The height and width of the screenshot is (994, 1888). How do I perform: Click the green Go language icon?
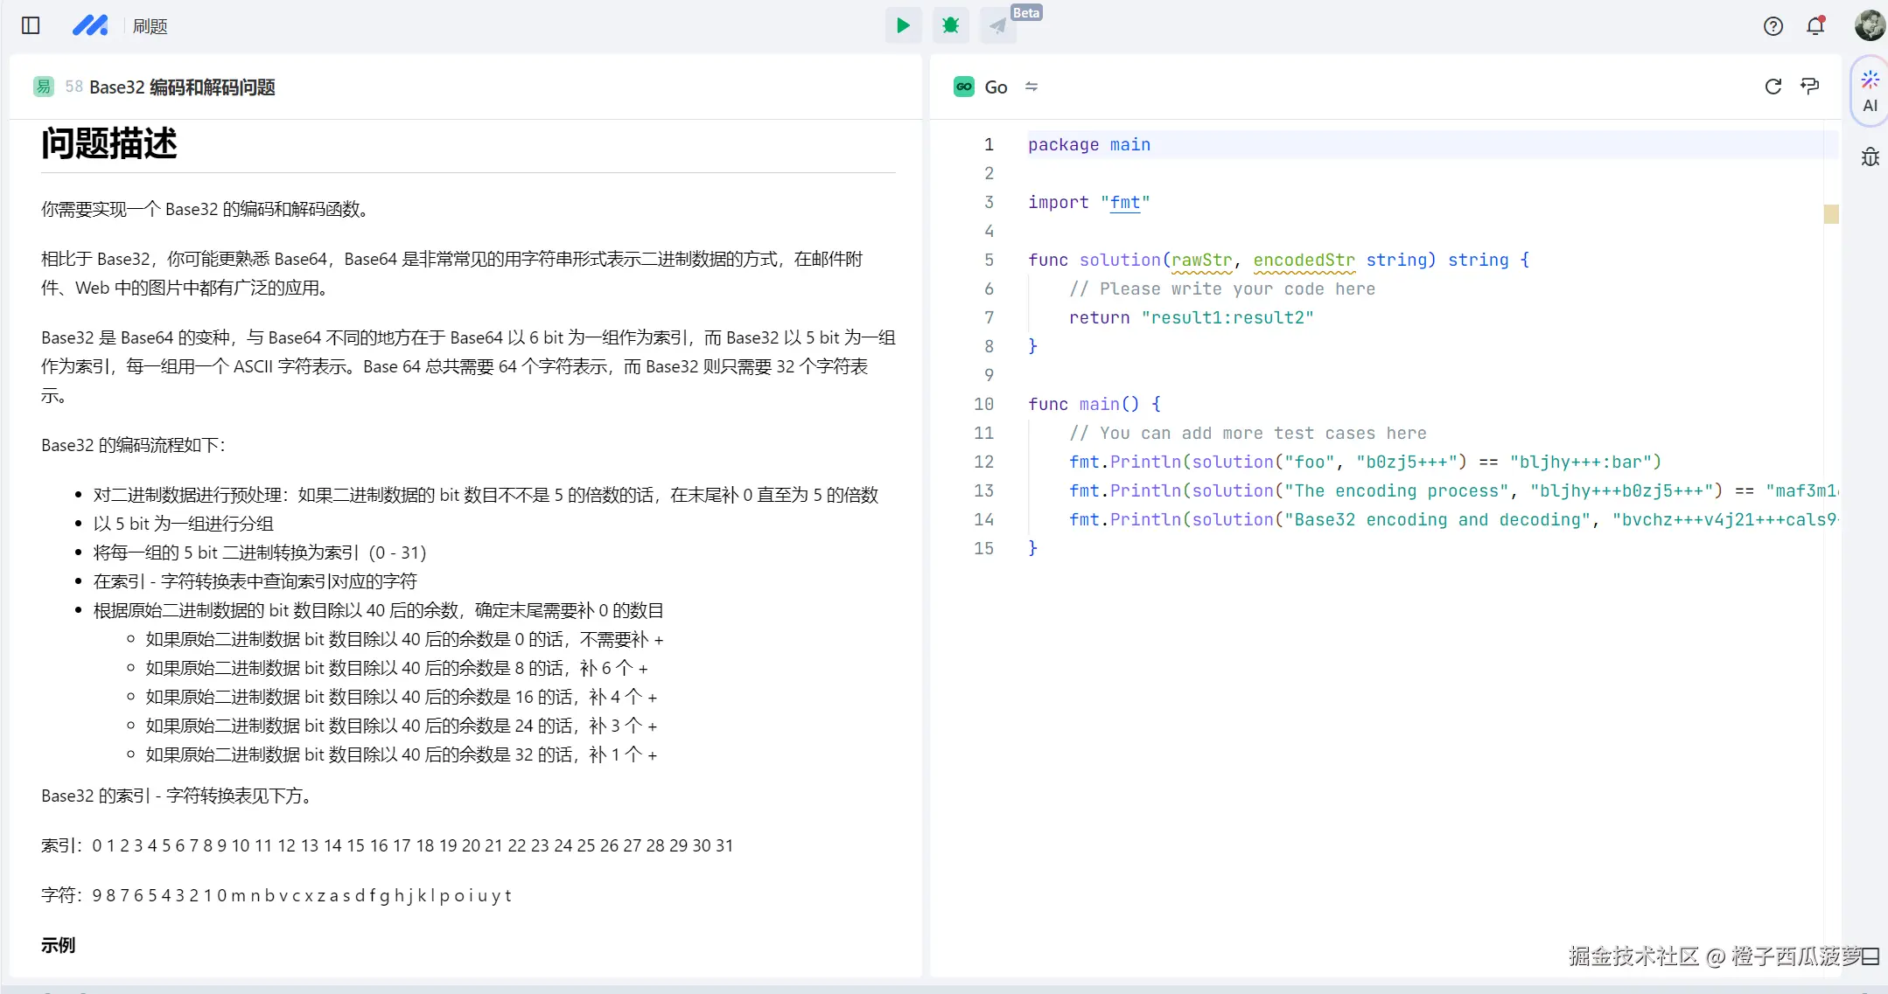click(964, 87)
